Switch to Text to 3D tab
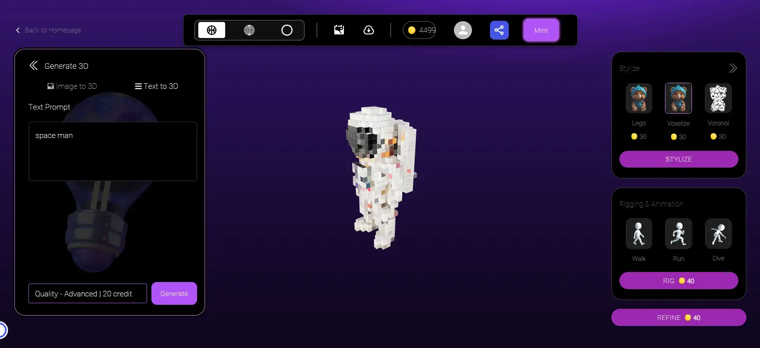This screenshot has height=348, width=760. pos(156,86)
